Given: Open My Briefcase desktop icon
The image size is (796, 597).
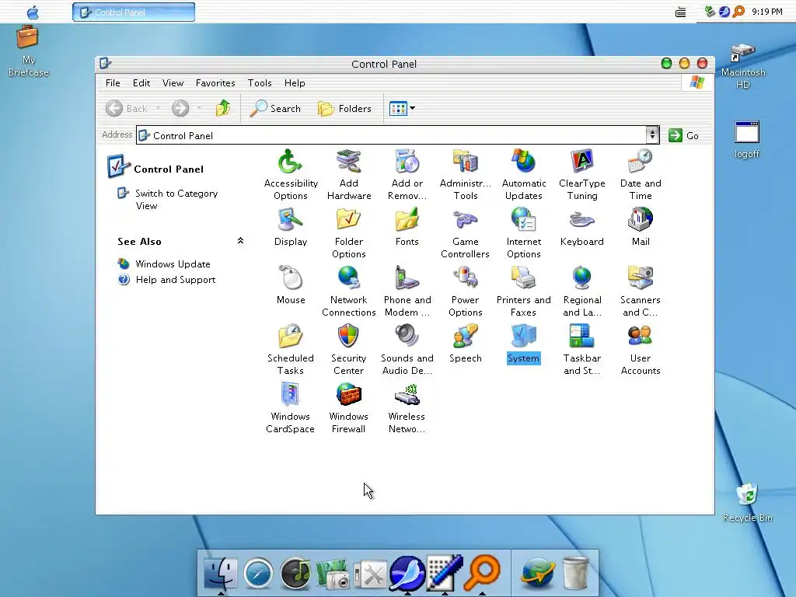Looking at the screenshot, I should (28, 51).
